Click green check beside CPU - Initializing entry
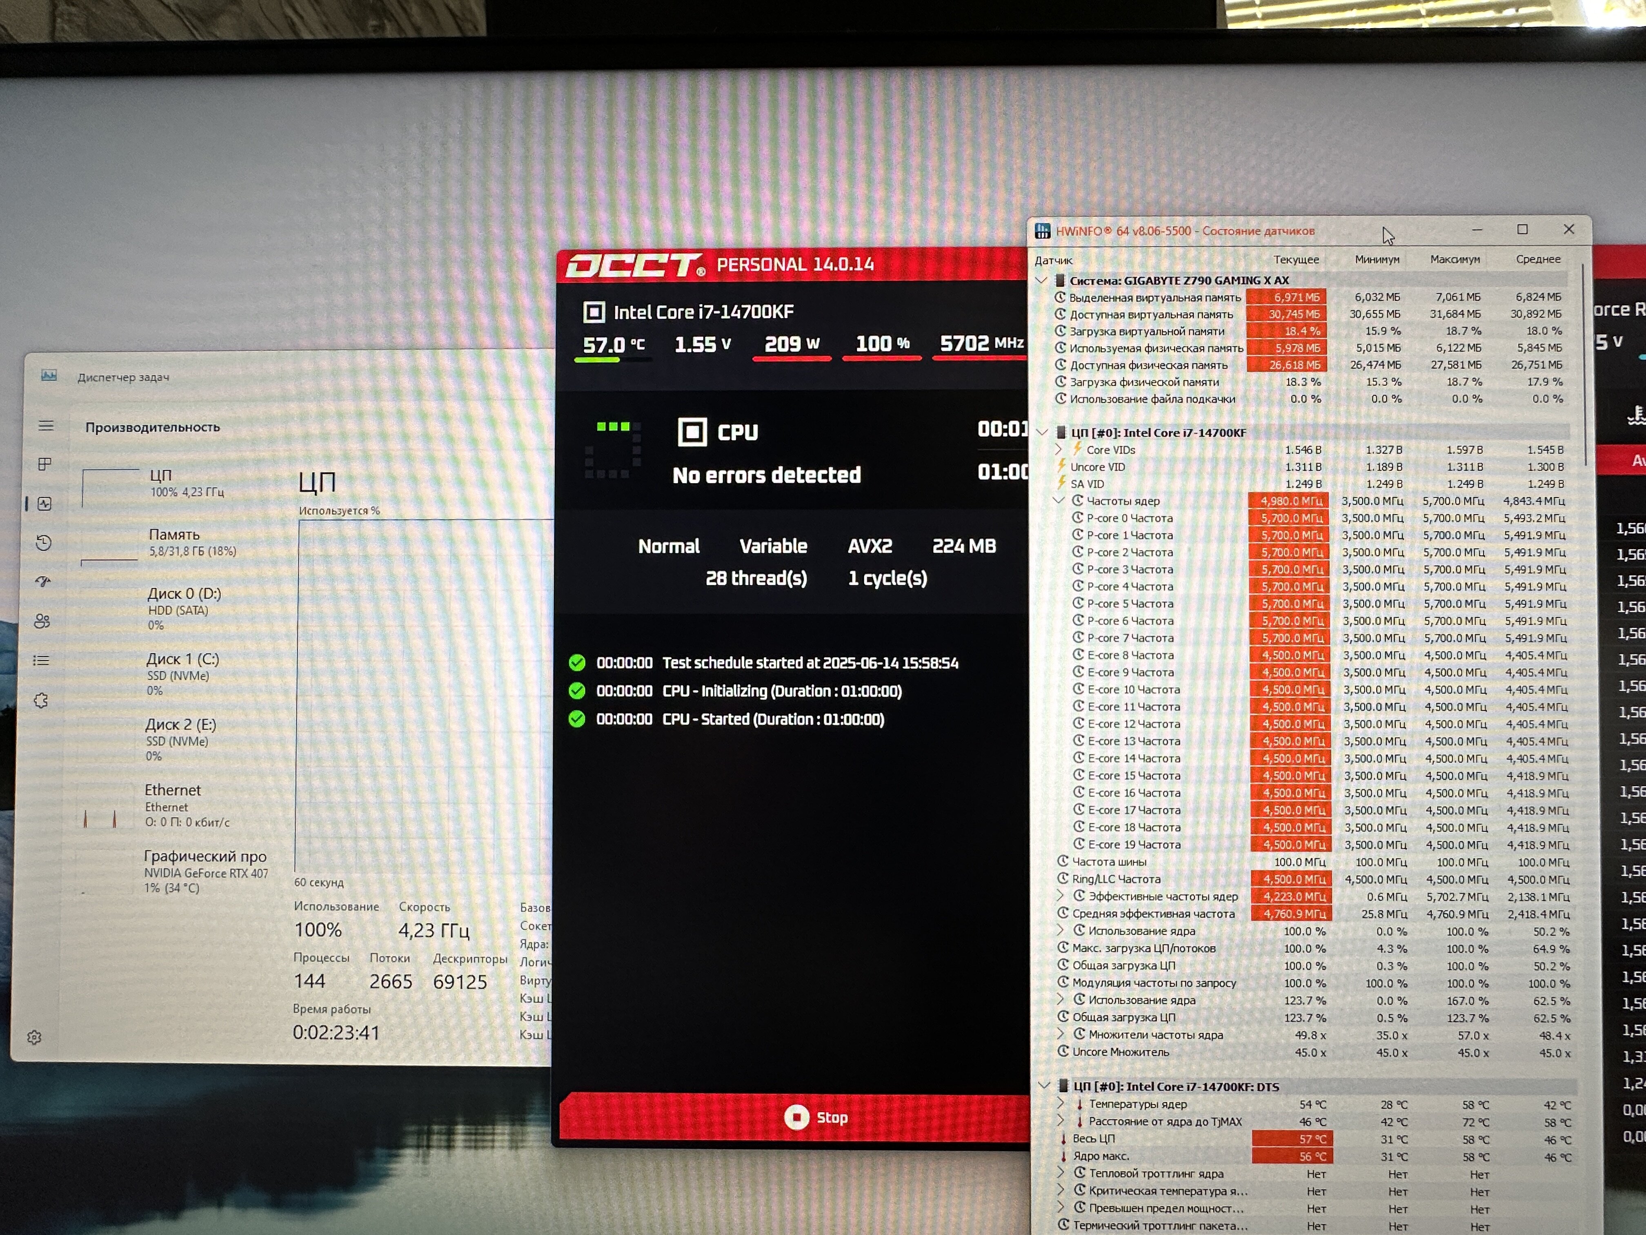This screenshot has height=1235, width=1646. click(x=577, y=691)
